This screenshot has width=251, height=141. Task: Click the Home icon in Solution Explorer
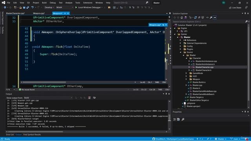182,17
